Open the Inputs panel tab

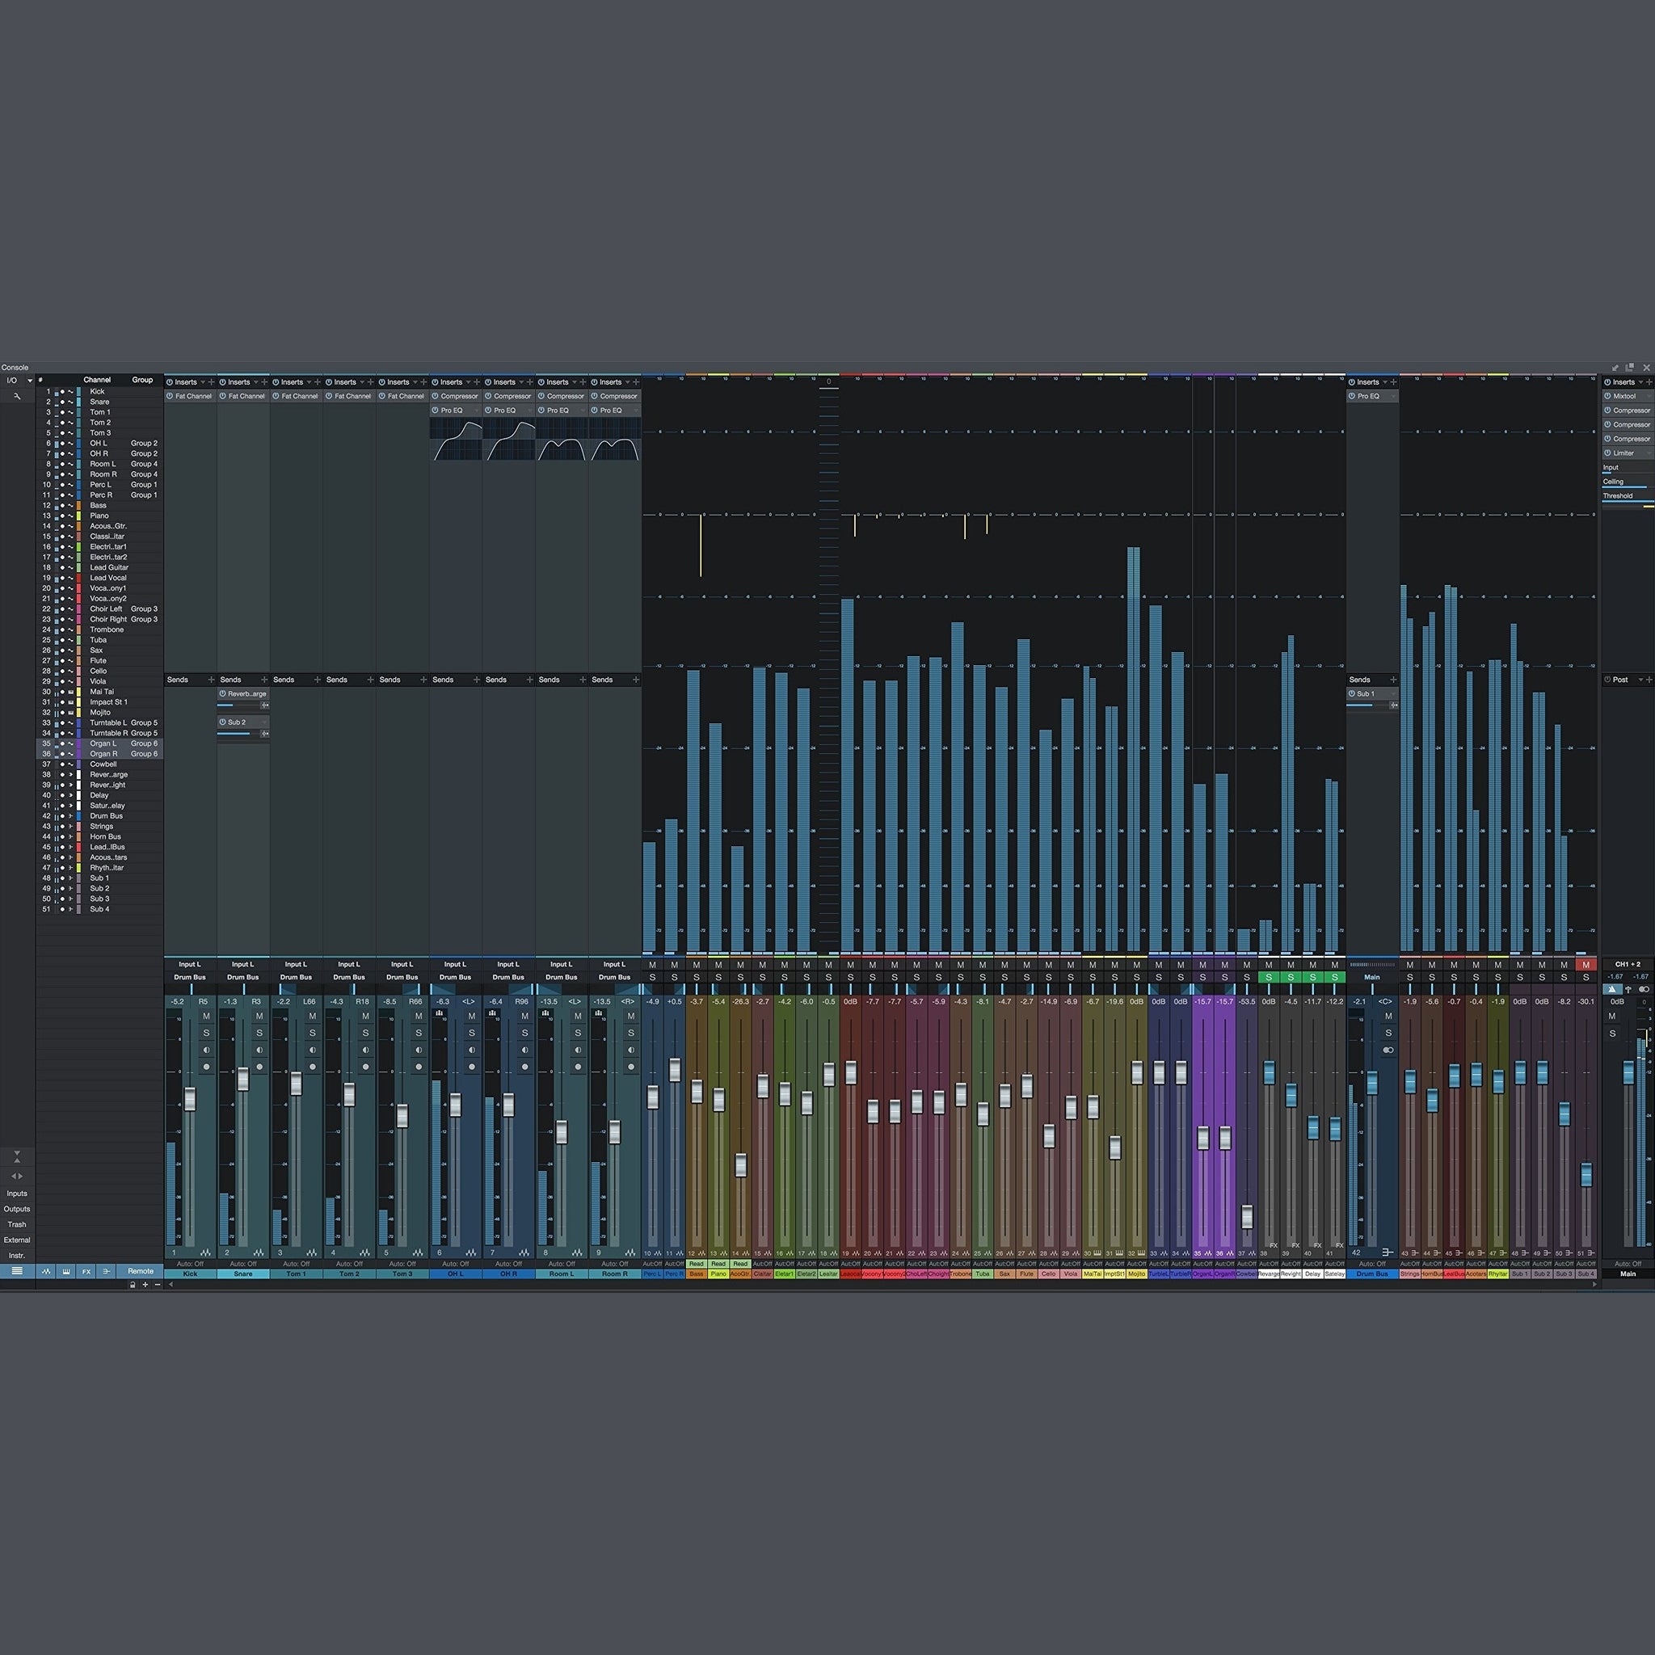point(16,1194)
